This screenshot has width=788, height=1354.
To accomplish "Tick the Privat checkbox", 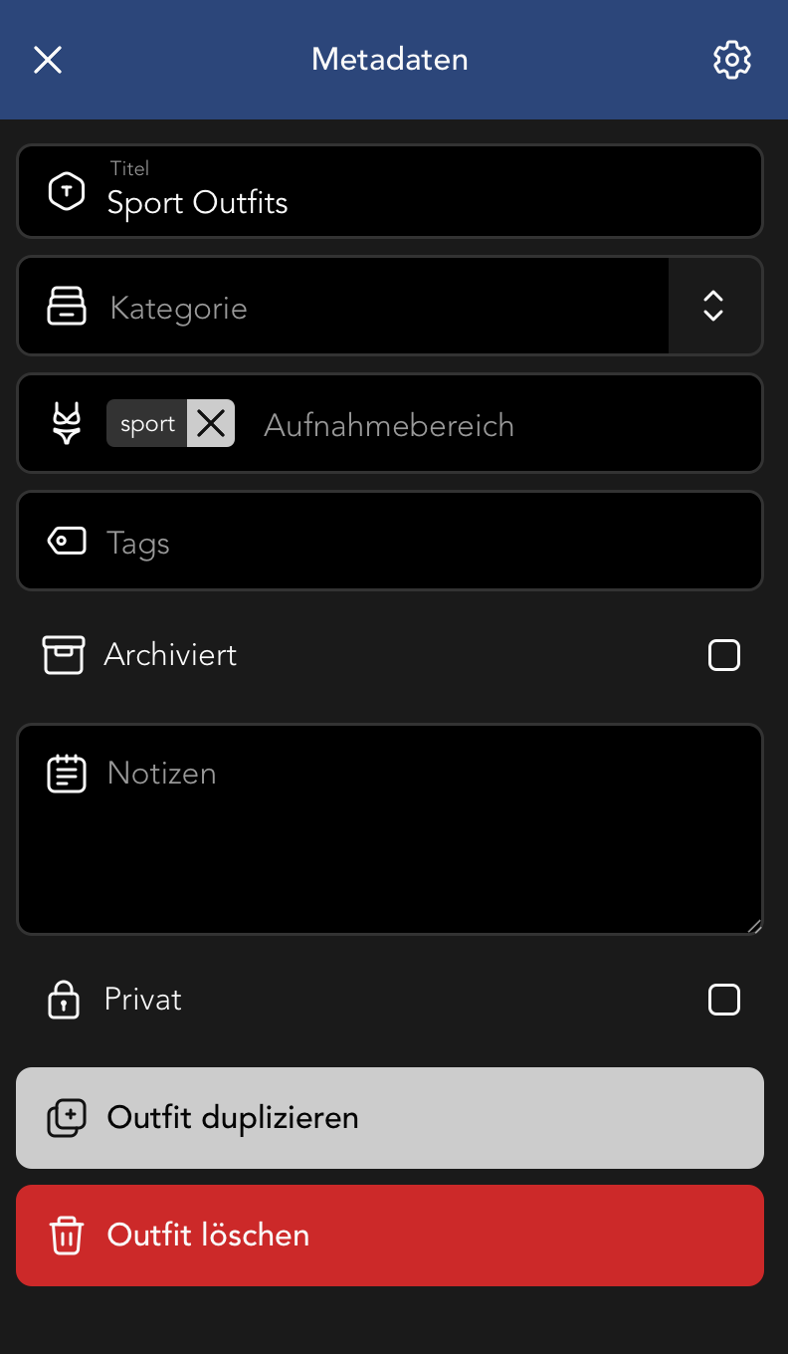I will 723,1000.
